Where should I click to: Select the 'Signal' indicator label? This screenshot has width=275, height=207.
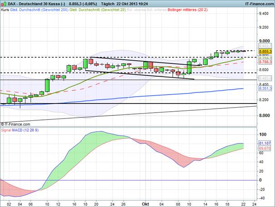point(6,130)
